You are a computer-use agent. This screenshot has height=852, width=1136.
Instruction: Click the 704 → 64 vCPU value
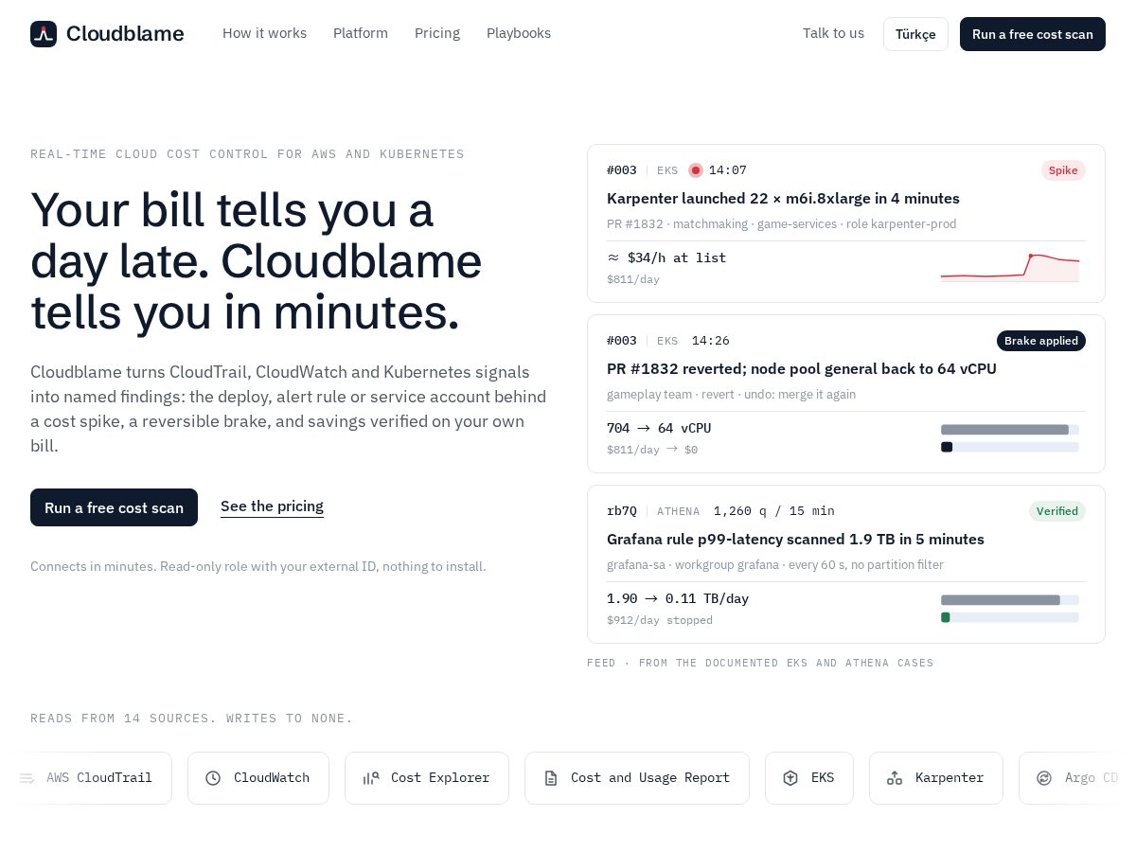[659, 428]
